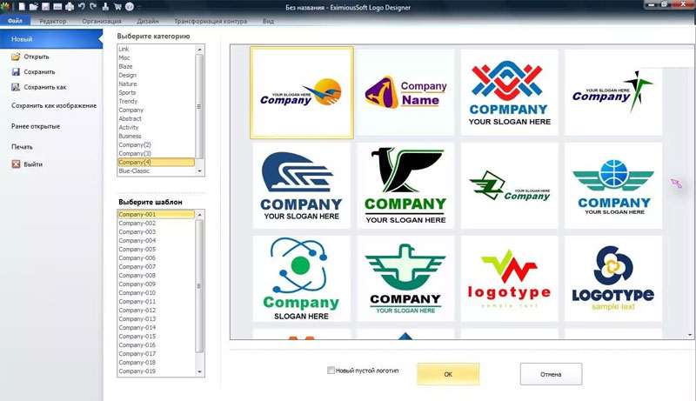Click the stamp icon in quick toolbar
Viewport: 696px width, 401px height.
pos(105,7)
